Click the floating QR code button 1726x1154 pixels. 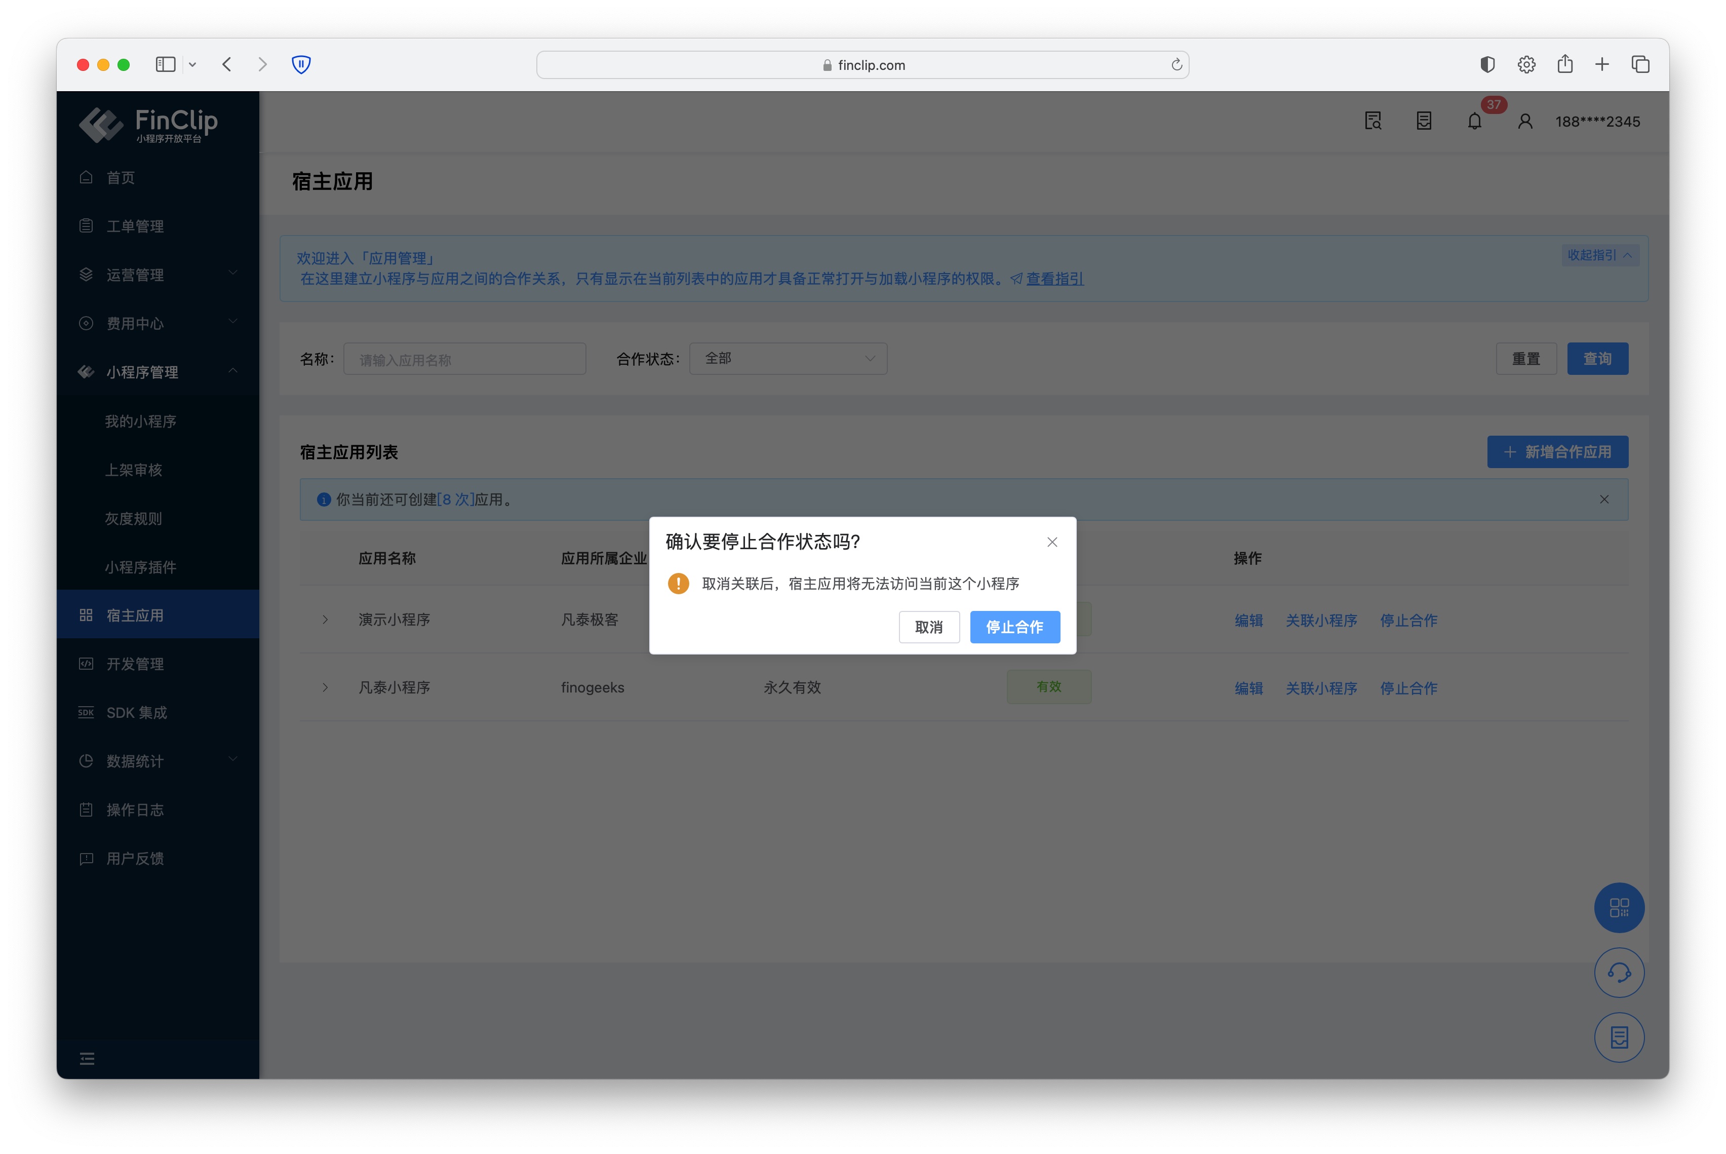point(1619,907)
